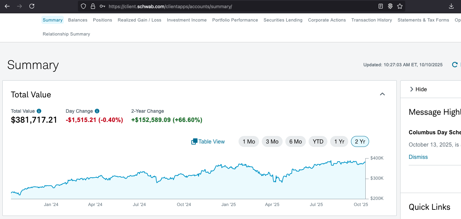Click the browser URL address field
Image resolution: width=461 pixels, height=219 pixels.
click(239, 6)
